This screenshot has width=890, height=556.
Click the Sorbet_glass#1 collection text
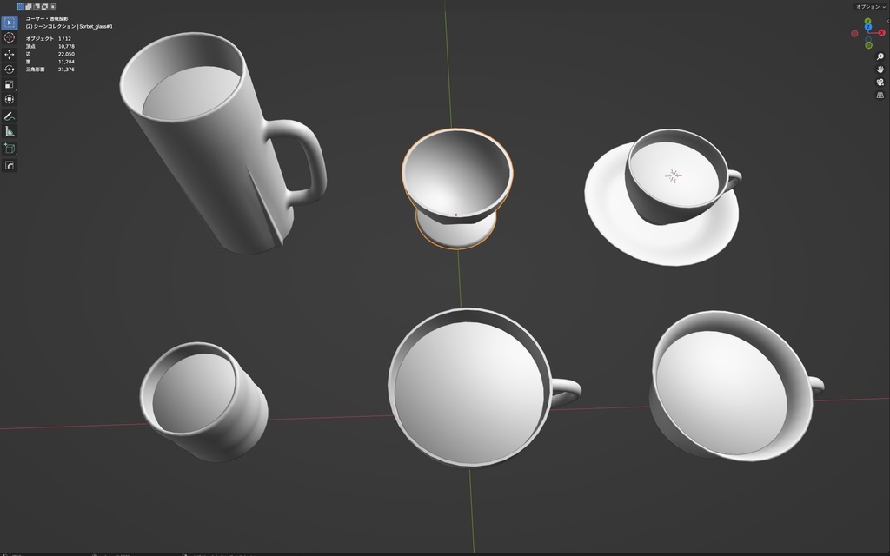point(96,26)
